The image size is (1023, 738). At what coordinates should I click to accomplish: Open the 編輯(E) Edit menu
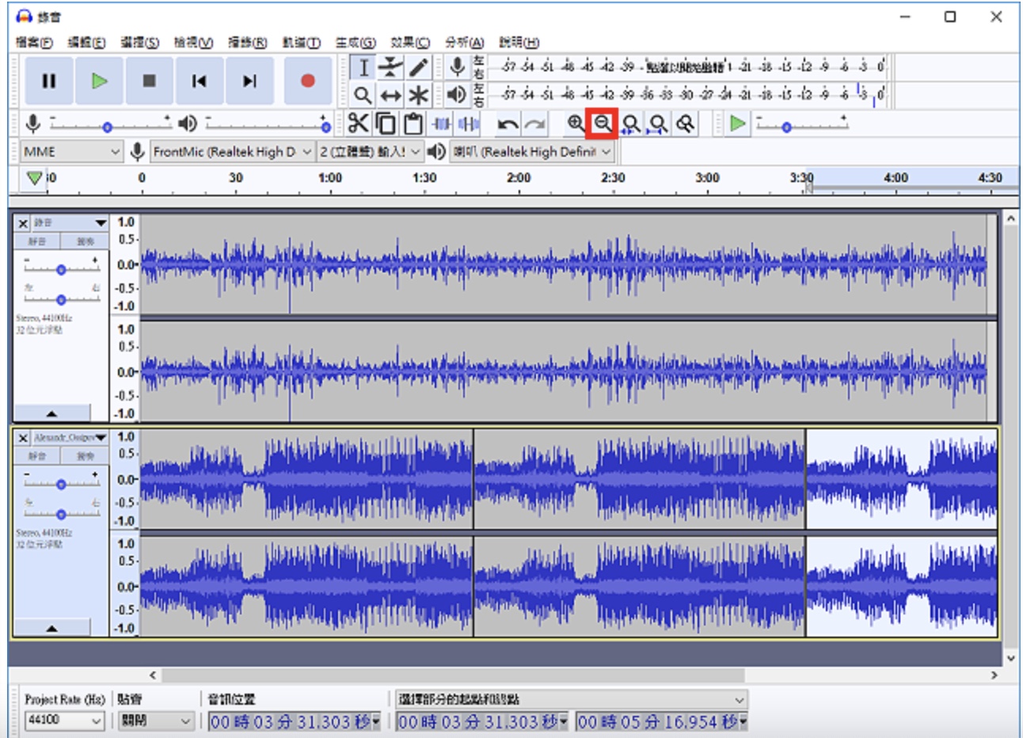(86, 42)
